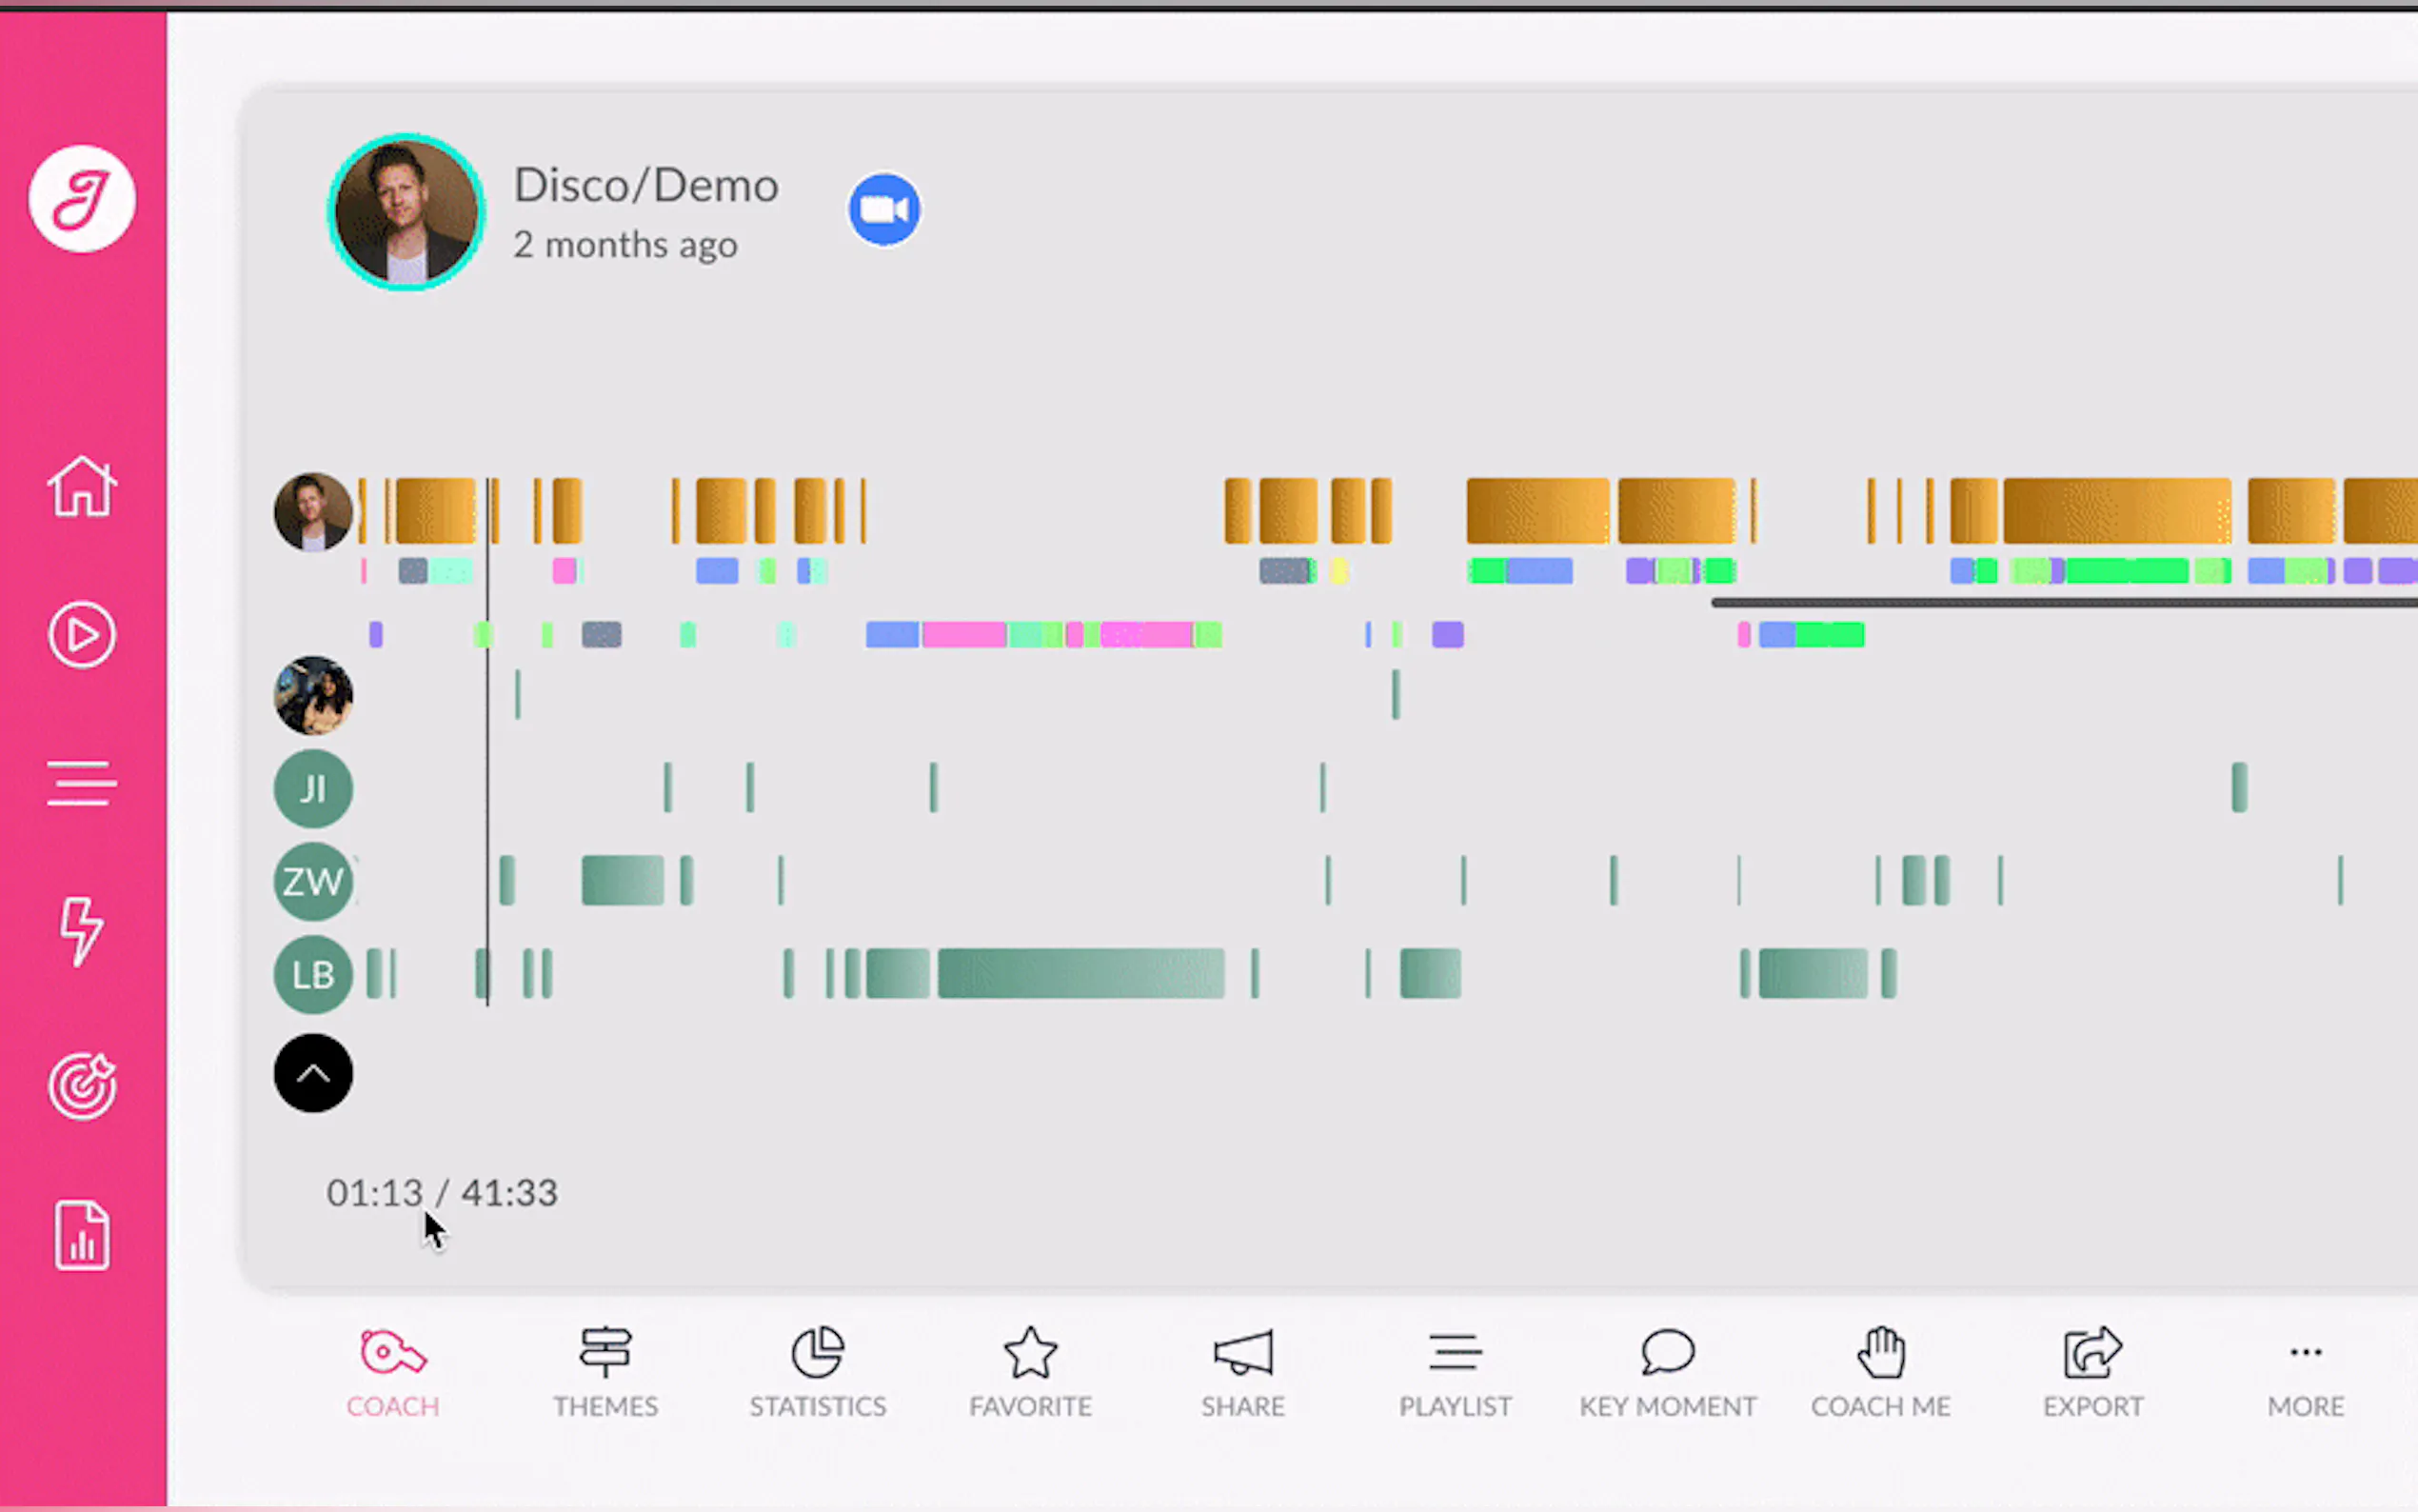Open the STATISTICS panel
This screenshot has width=2418, height=1512.
(818, 1374)
